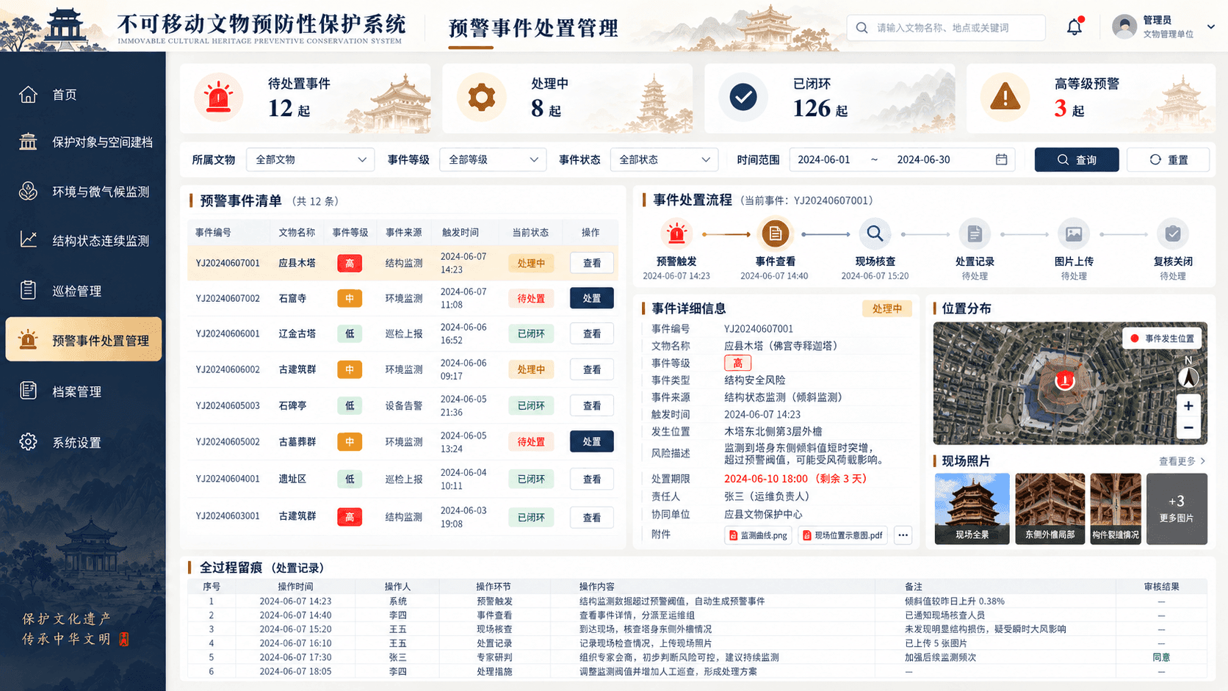The height and width of the screenshot is (691, 1228).
Task: Click the high-level warning triangle icon
Action: [x=1005, y=98]
